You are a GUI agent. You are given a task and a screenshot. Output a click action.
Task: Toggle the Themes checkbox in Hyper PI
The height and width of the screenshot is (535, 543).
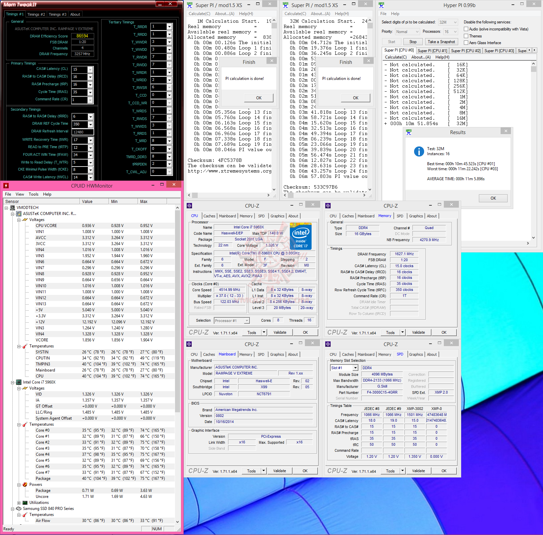coord(466,36)
